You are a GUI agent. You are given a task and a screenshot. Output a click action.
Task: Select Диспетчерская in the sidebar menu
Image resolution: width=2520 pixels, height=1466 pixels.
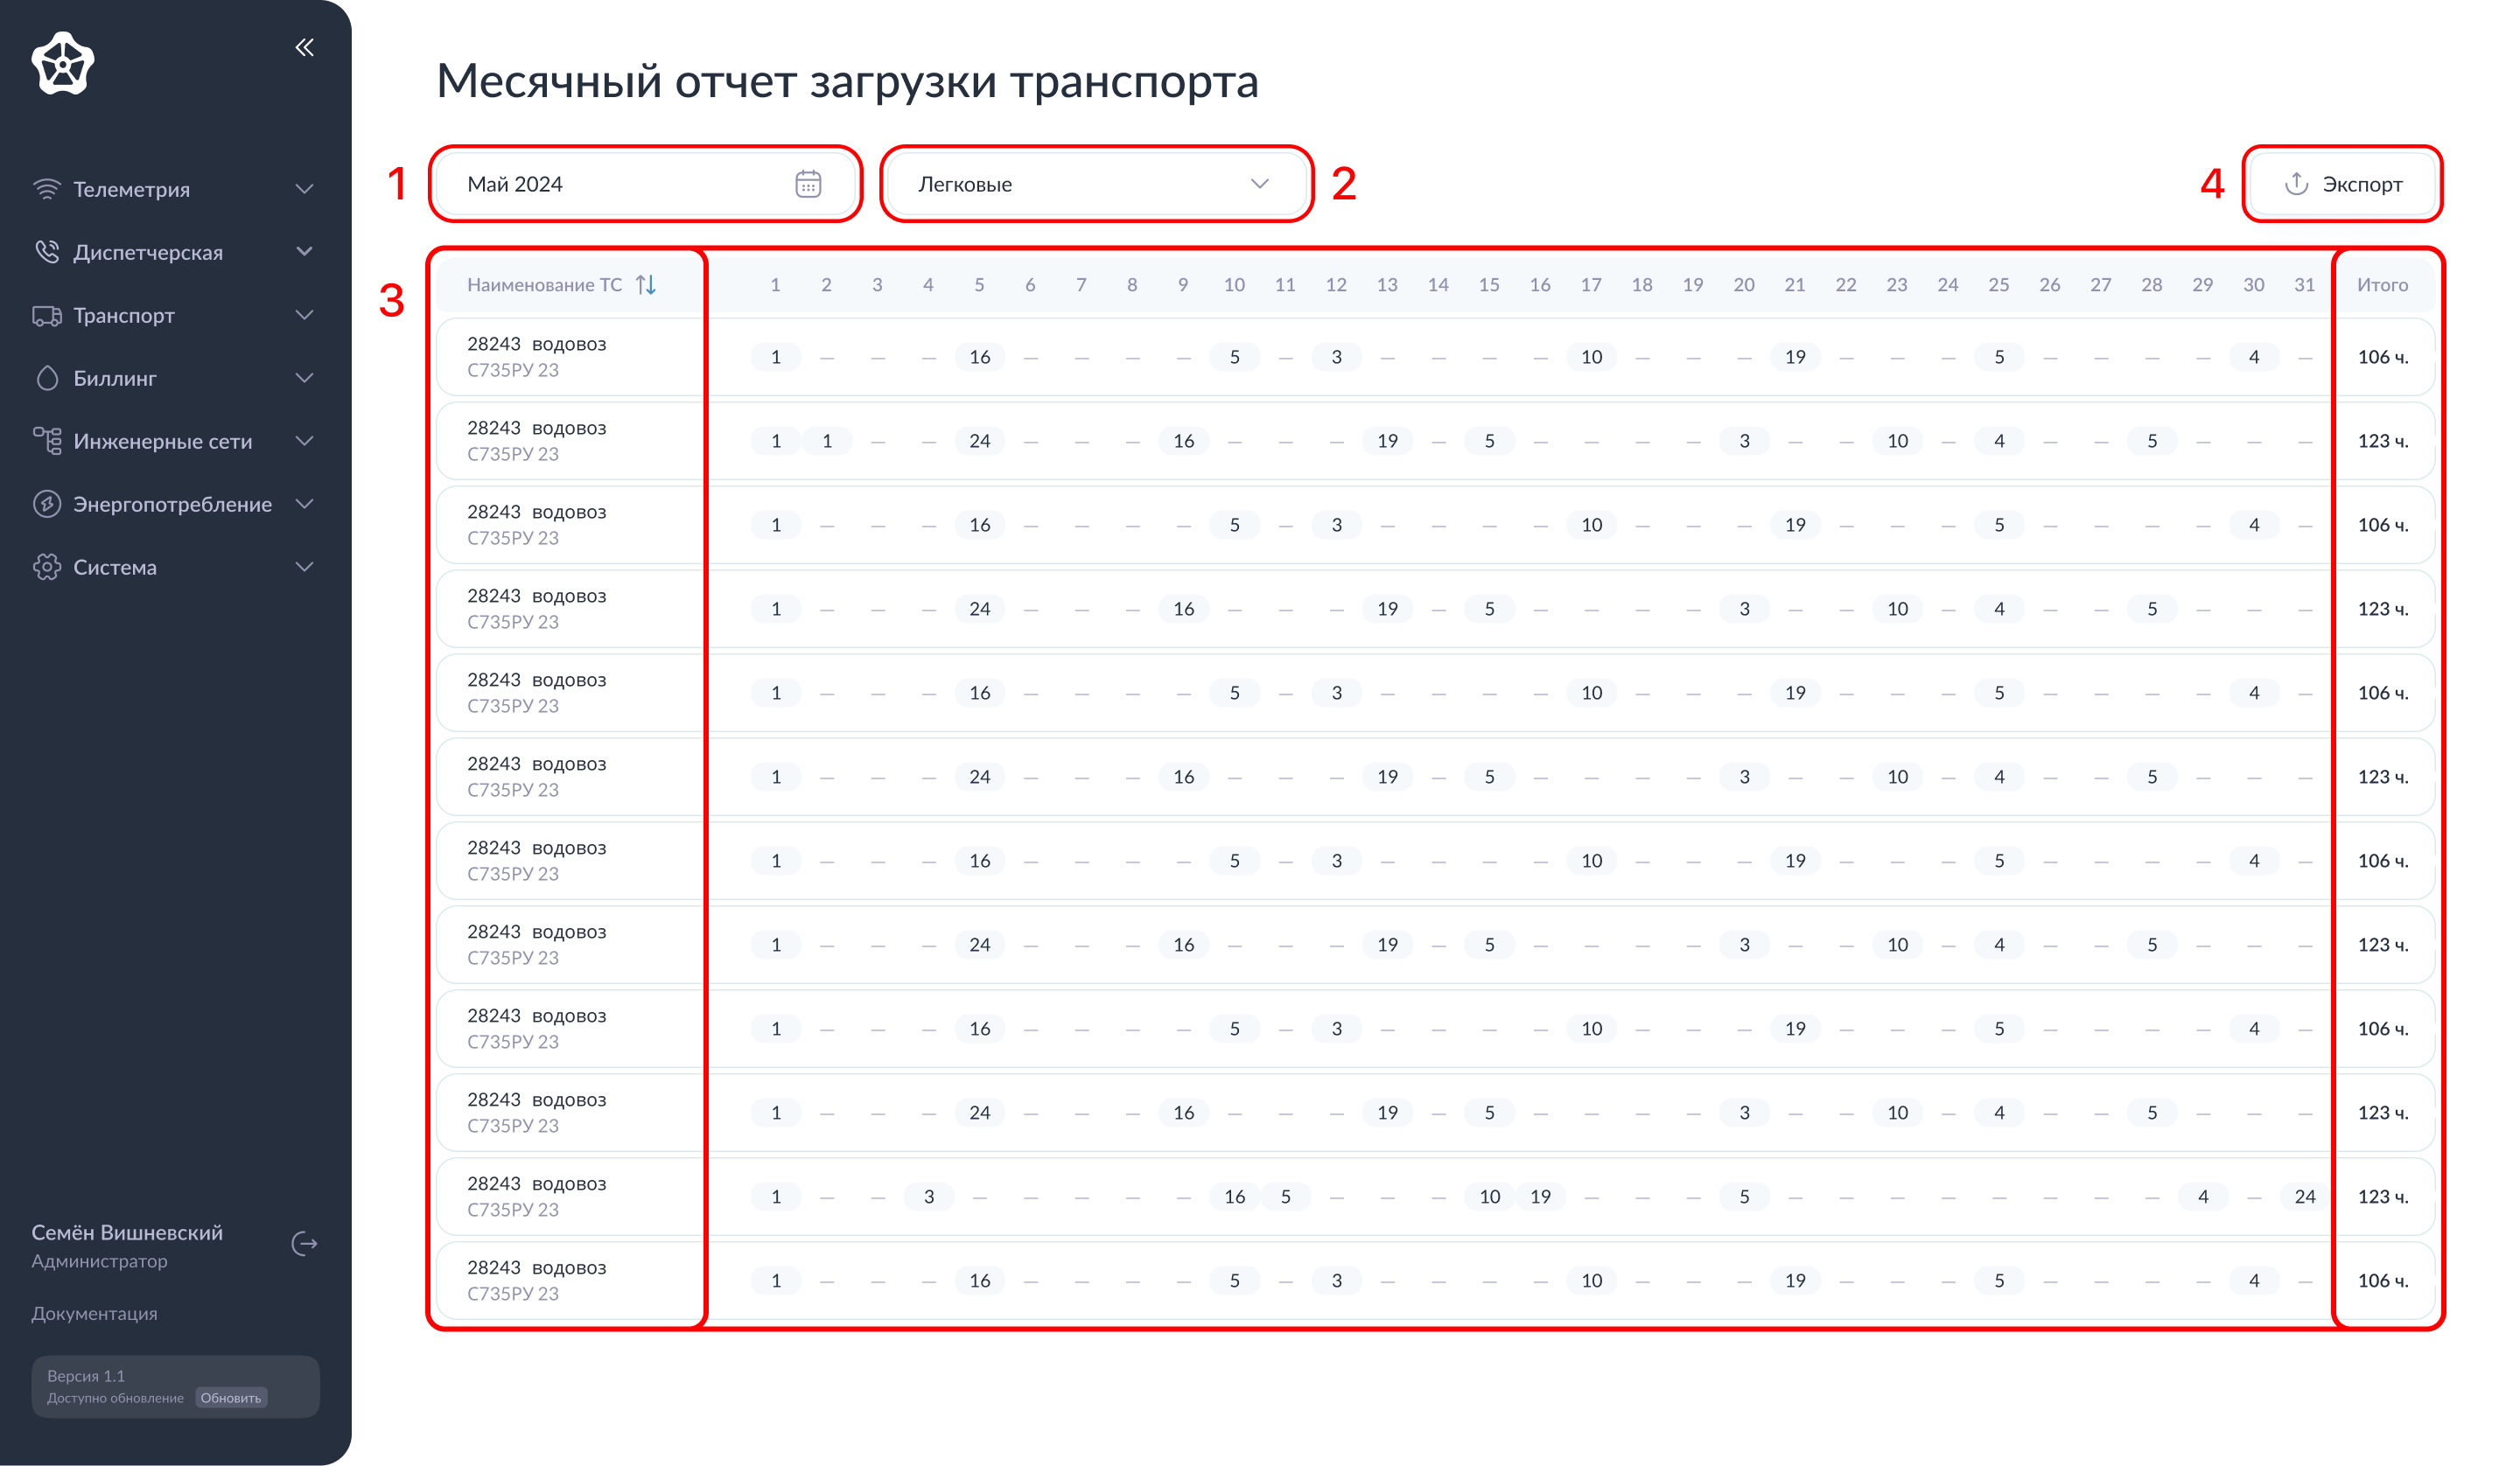pyautogui.click(x=148, y=251)
